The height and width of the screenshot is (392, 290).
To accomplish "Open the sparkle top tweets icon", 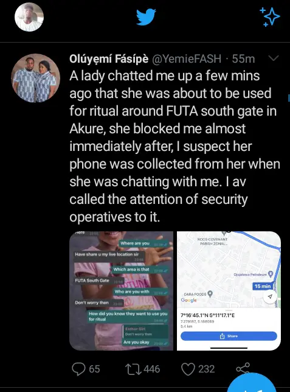I will point(270,17).
